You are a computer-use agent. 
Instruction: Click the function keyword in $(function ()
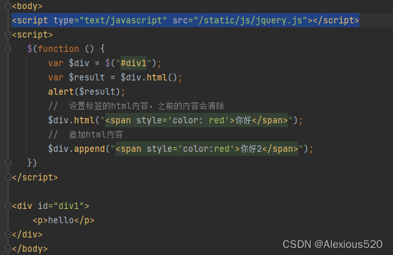pyautogui.click(x=58, y=49)
